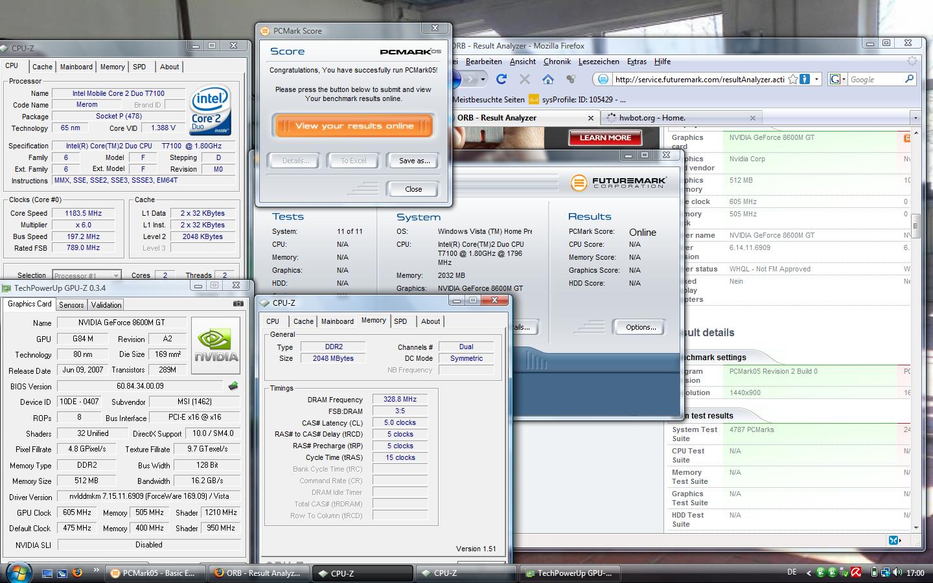The width and height of the screenshot is (933, 583).
Task: Click the LEARN MORE banner button
Action: coord(605,137)
